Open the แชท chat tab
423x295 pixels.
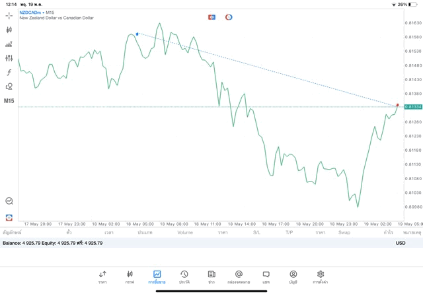tap(266, 277)
